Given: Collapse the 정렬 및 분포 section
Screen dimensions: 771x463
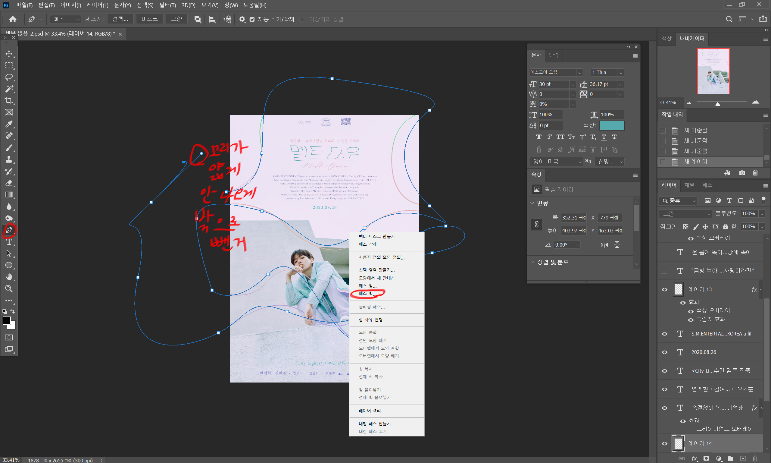Looking at the screenshot, I should 532,262.
